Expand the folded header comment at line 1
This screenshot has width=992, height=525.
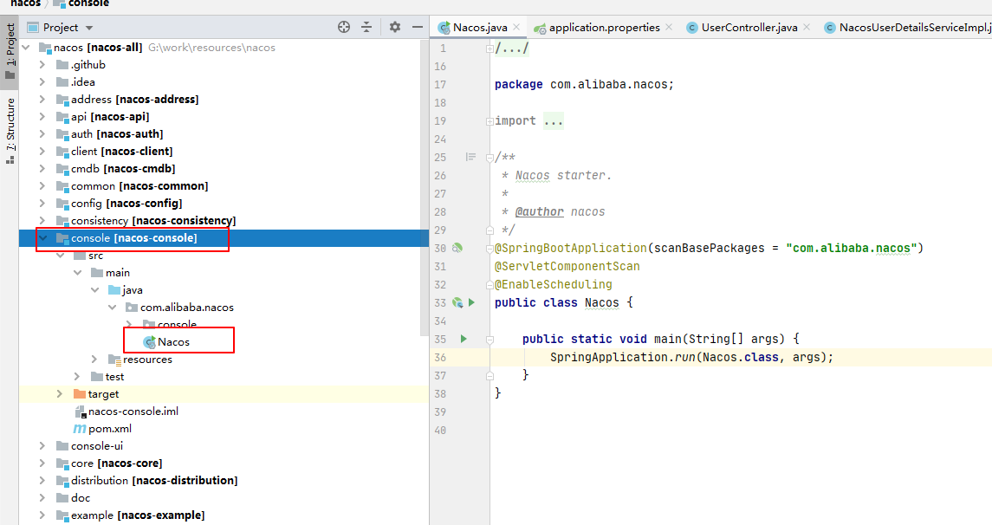point(490,48)
